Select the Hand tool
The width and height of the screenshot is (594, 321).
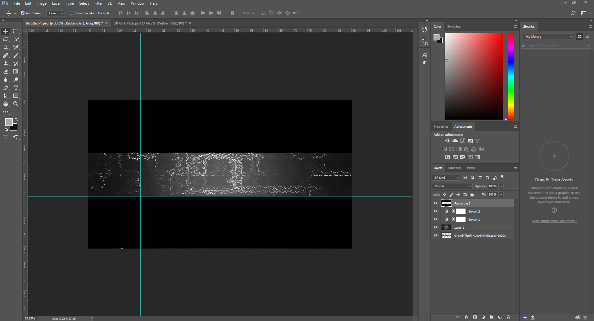point(6,104)
